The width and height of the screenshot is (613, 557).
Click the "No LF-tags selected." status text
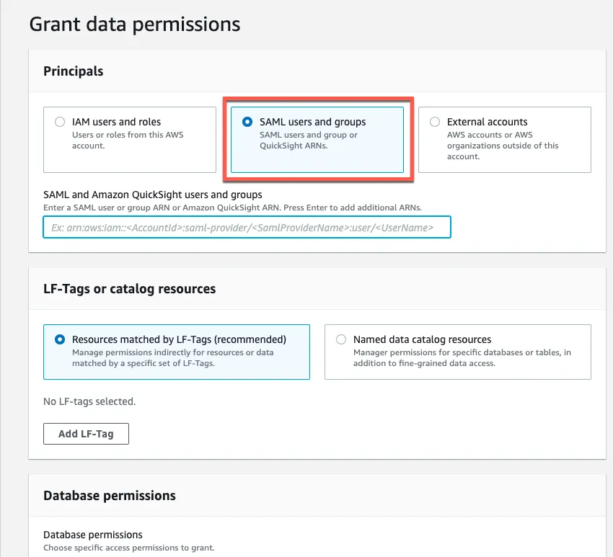coord(89,401)
